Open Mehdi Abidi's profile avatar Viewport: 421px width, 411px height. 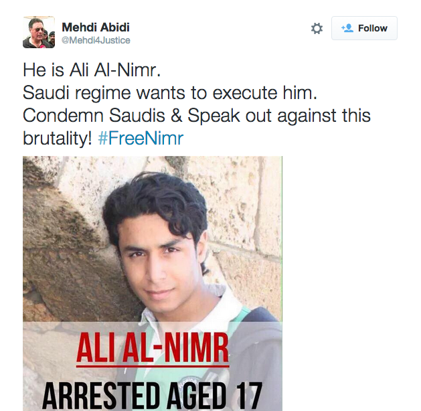[x=39, y=33]
